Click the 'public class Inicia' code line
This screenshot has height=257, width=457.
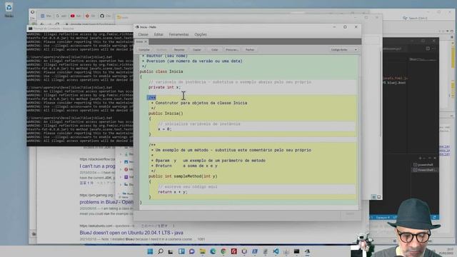(x=161, y=71)
